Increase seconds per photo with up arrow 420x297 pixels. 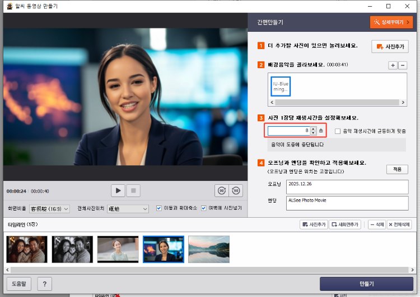coord(313,128)
